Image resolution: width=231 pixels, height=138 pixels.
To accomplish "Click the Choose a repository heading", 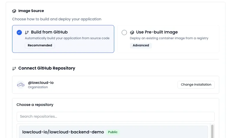I will pos(35,105).
